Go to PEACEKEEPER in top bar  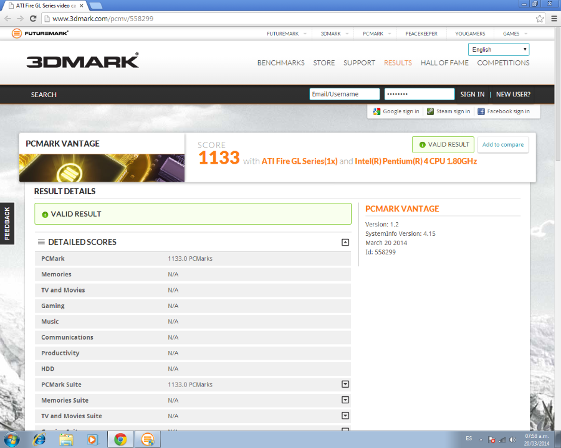[421, 34]
